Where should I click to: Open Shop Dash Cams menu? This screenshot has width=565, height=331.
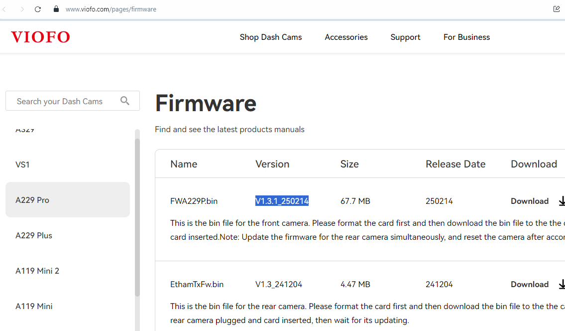click(x=270, y=37)
